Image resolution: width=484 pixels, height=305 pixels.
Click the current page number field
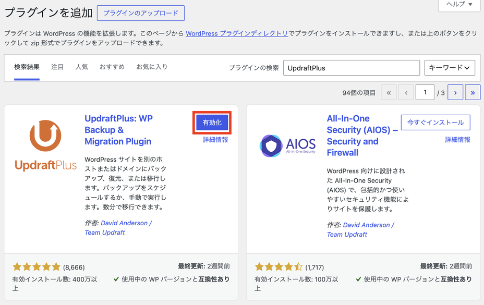click(x=425, y=92)
